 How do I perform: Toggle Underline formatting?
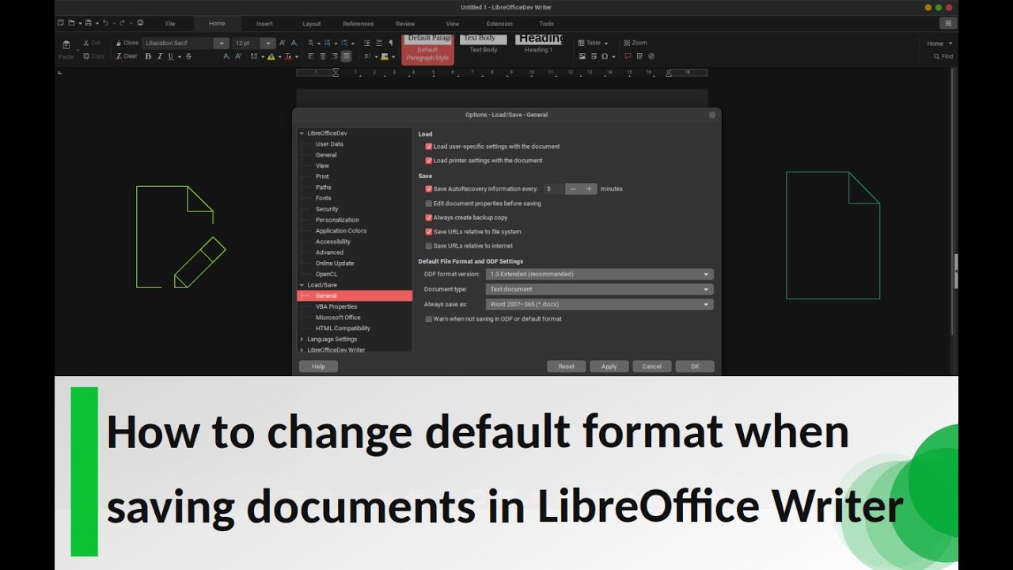coord(170,56)
